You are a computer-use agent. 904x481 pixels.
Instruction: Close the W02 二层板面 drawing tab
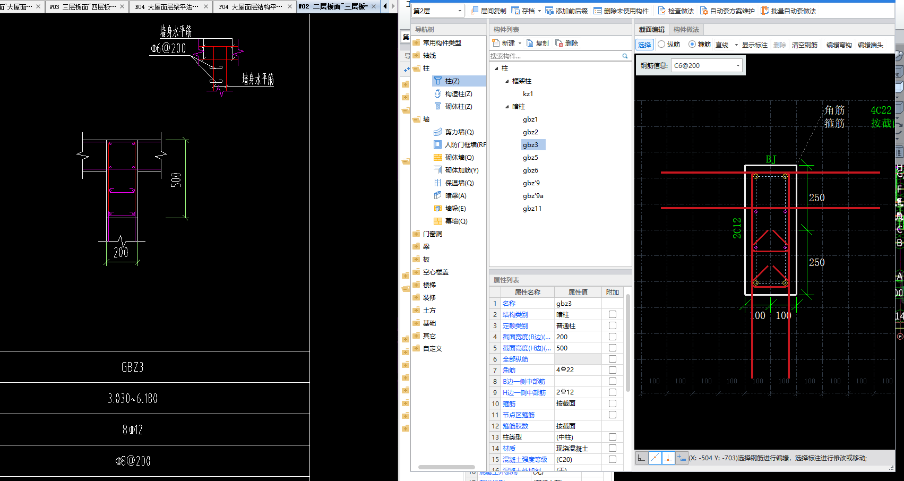374,6
